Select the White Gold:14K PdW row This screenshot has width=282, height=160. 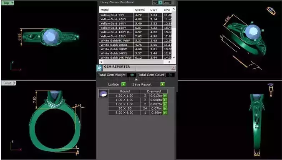click(x=136, y=57)
